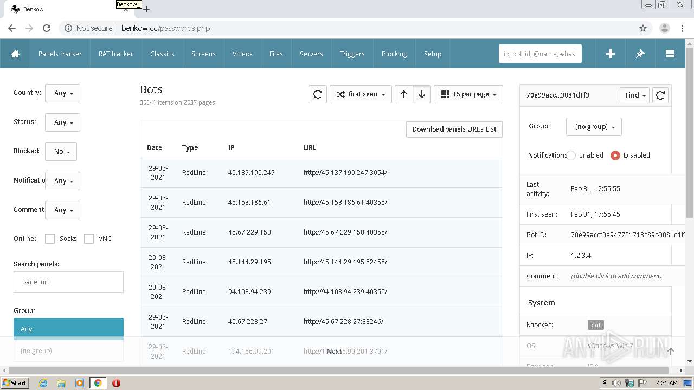Go back in browser history
The height and width of the screenshot is (390, 694).
pos(12,28)
